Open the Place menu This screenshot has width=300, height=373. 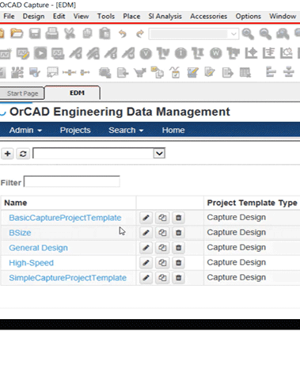click(131, 17)
